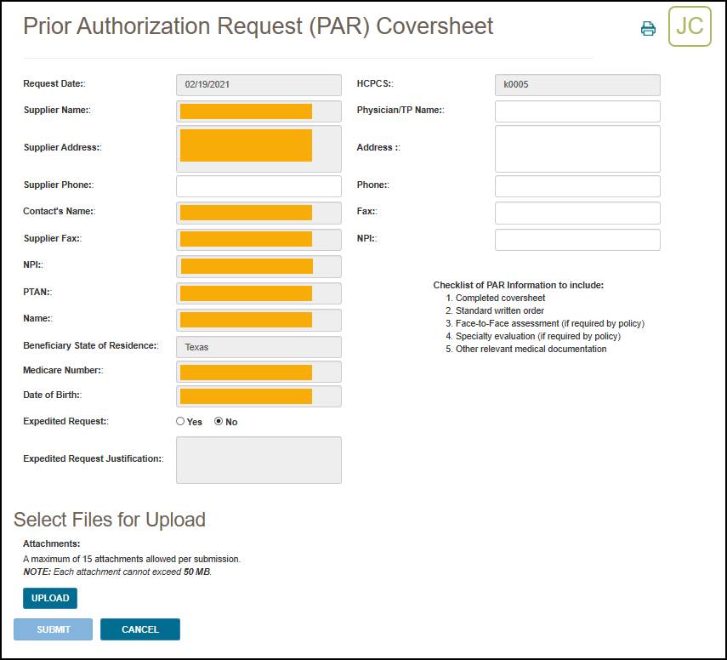The width and height of the screenshot is (727, 660).
Task: Click the Expedited Request Justification box
Action: (x=258, y=459)
